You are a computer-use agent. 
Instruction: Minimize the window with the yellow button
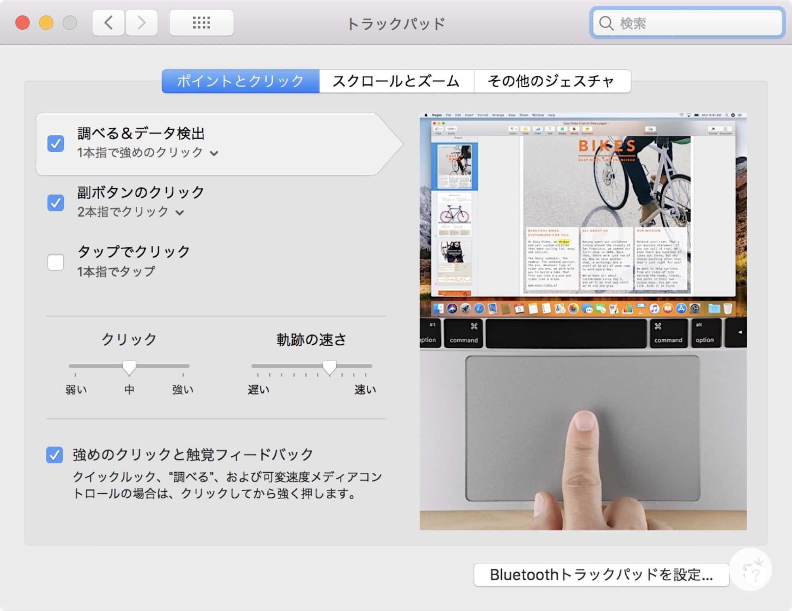(x=46, y=23)
